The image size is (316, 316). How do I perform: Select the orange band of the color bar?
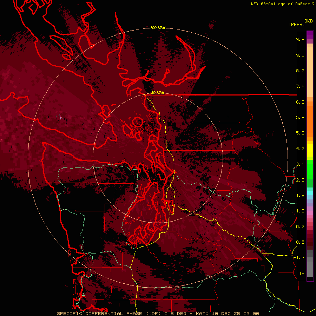coord(310,121)
